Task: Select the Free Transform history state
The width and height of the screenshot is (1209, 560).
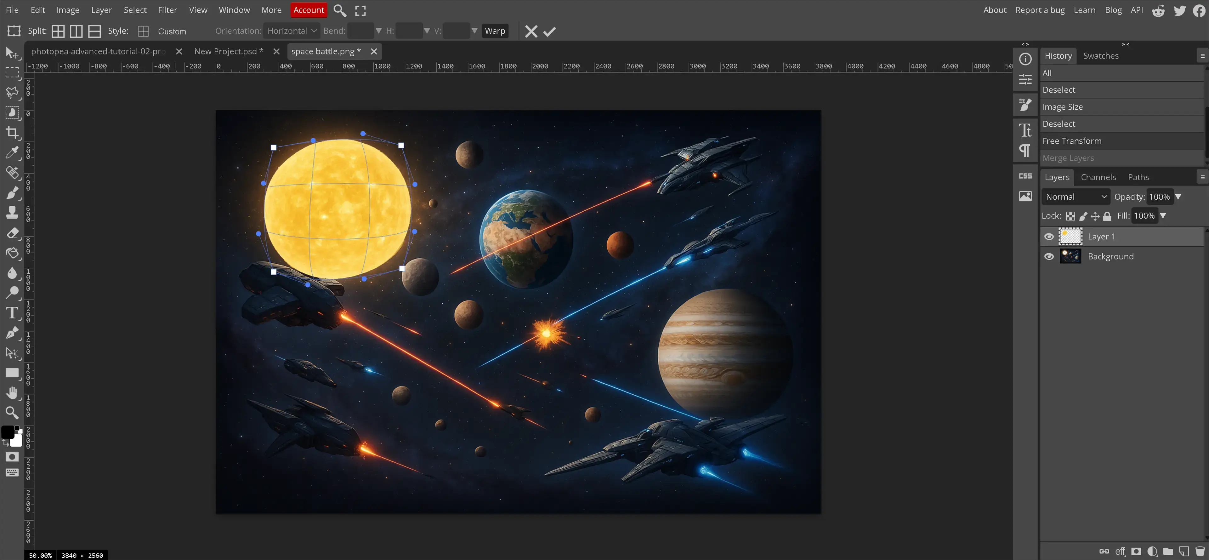Action: [1122, 141]
